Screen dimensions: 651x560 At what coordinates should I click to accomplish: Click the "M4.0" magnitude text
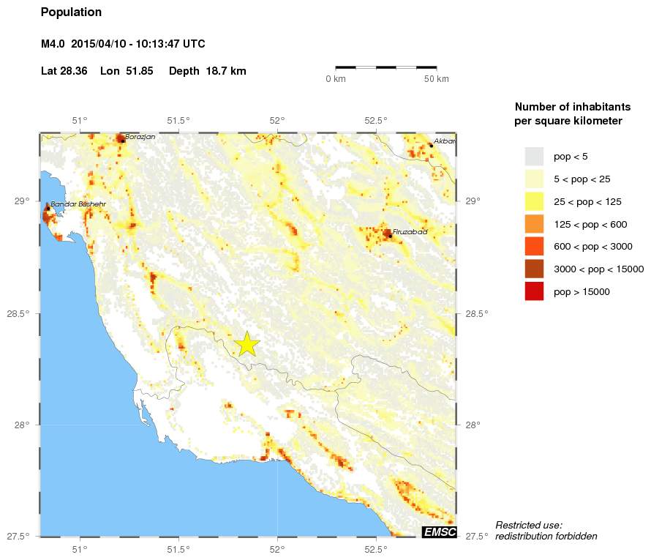coord(53,44)
